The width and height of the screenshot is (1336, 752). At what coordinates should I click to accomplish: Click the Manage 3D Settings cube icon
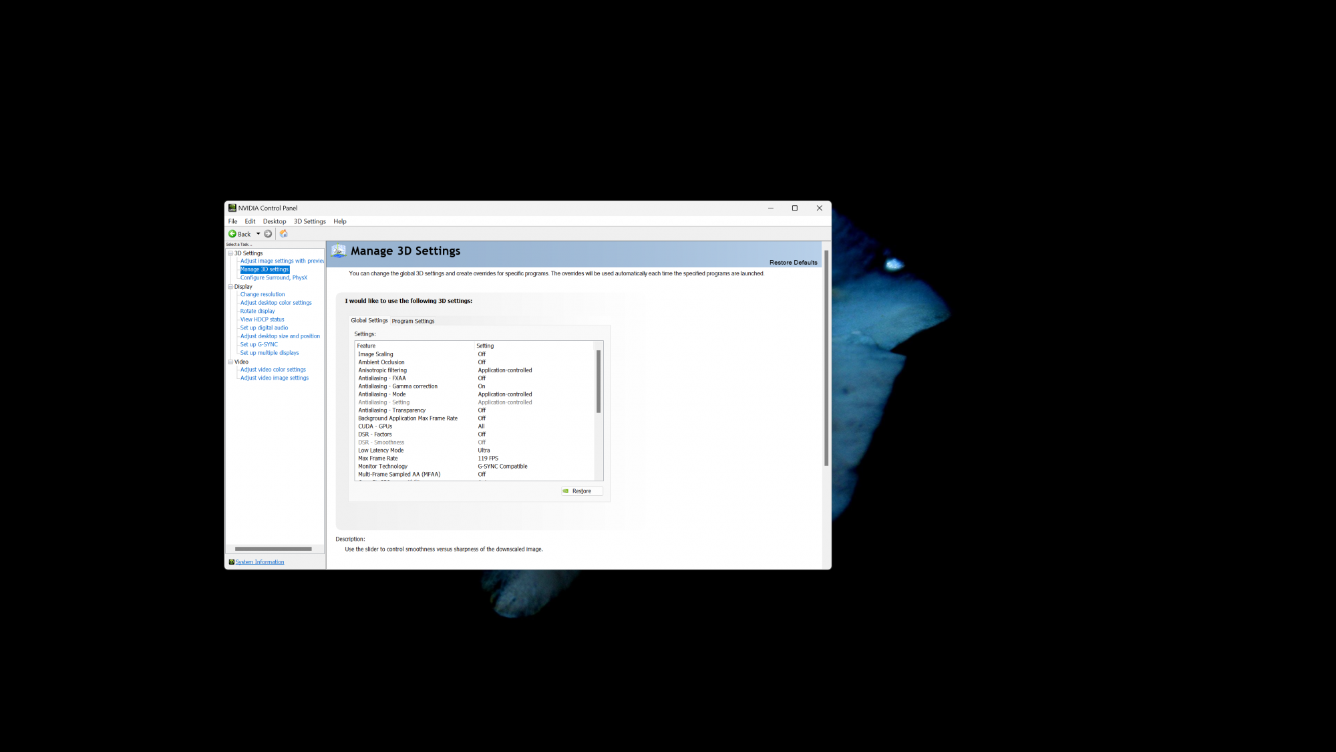(339, 251)
